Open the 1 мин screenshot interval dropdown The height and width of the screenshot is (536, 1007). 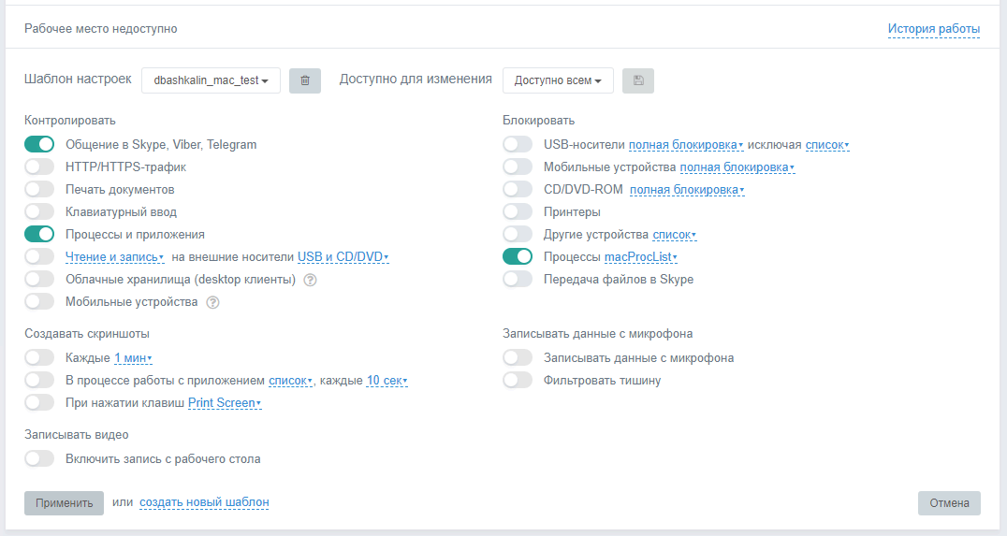pyautogui.click(x=133, y=358)
